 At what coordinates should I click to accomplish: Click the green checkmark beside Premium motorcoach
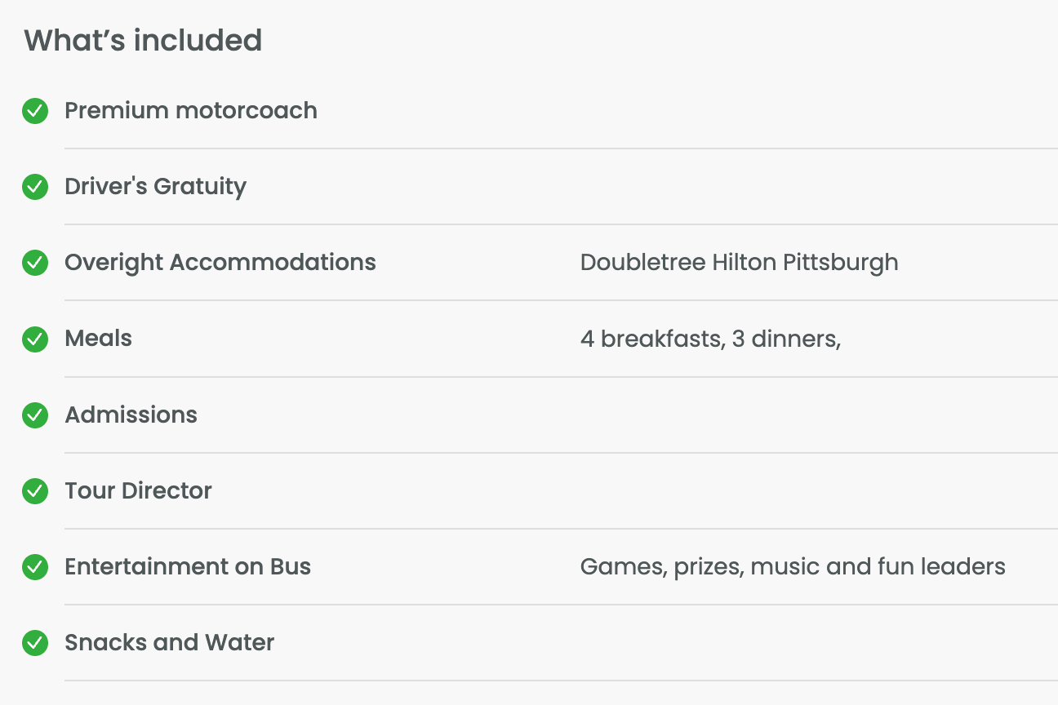click(x=35, y=111)
